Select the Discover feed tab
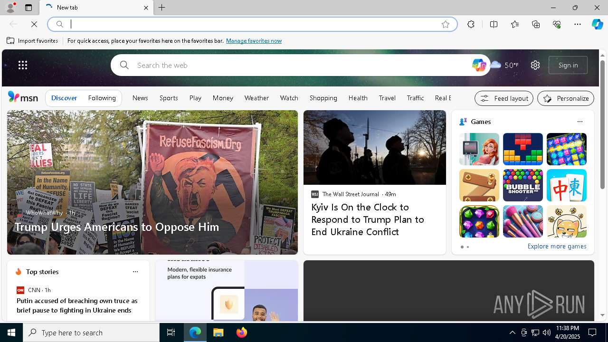Image resolution: width=608 pixels, height=342 pixels. click(64, 98)
